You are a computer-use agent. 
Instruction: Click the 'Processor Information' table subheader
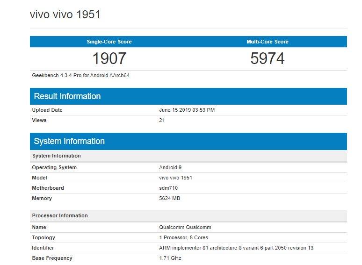188,215
